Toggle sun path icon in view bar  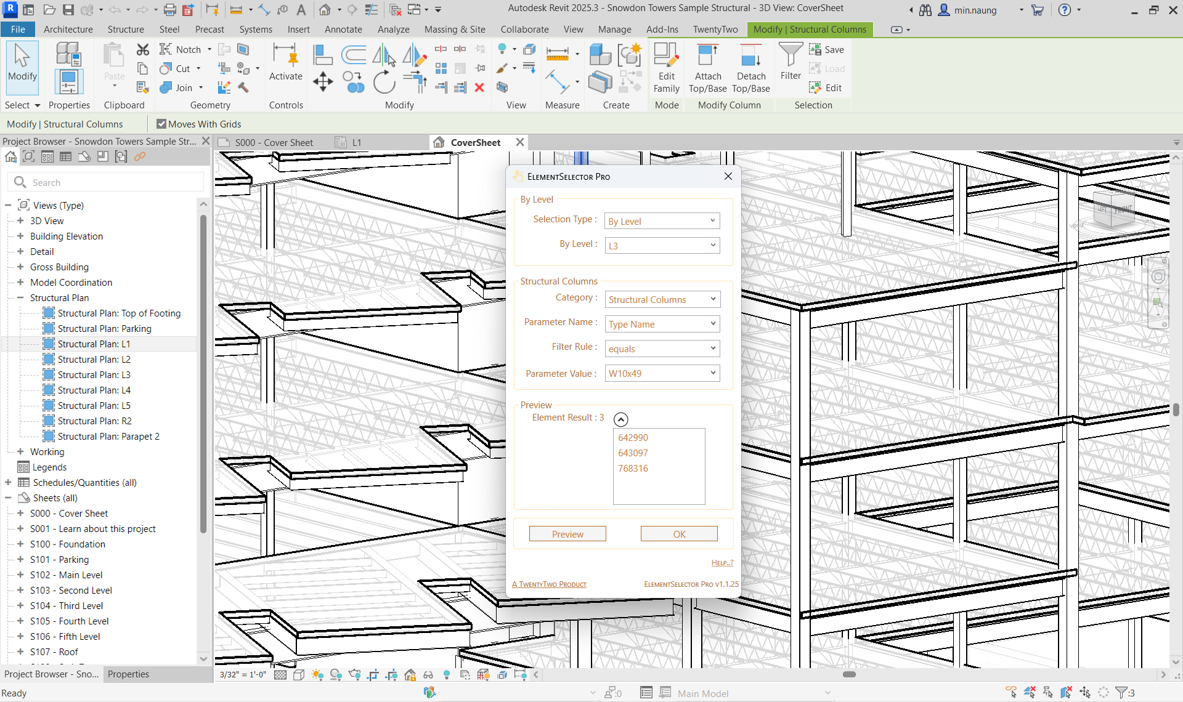(317, 675)
